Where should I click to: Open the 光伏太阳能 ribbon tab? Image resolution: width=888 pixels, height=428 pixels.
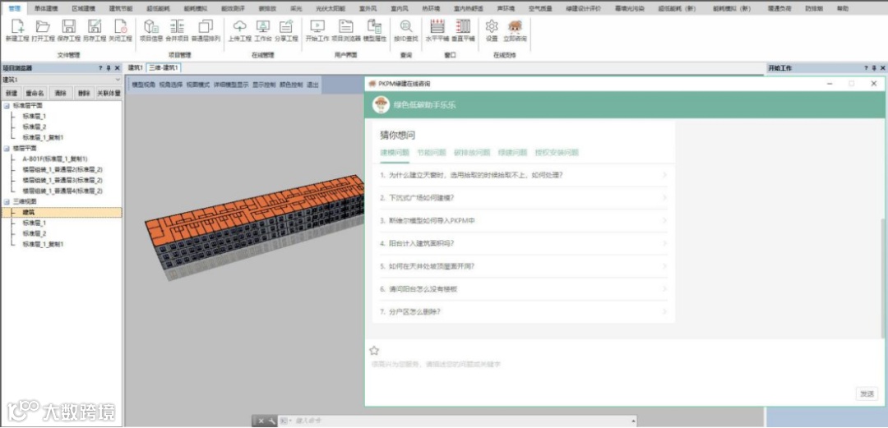click(331, 8)
